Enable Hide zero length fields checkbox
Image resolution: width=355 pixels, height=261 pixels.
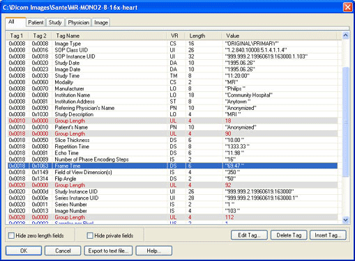[11, 236]
